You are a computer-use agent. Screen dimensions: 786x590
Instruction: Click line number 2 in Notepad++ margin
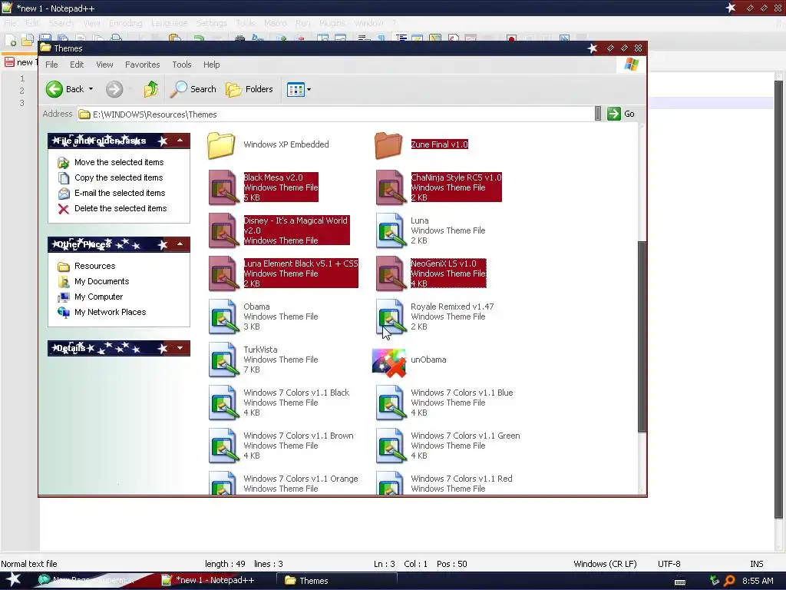point(21,91)
